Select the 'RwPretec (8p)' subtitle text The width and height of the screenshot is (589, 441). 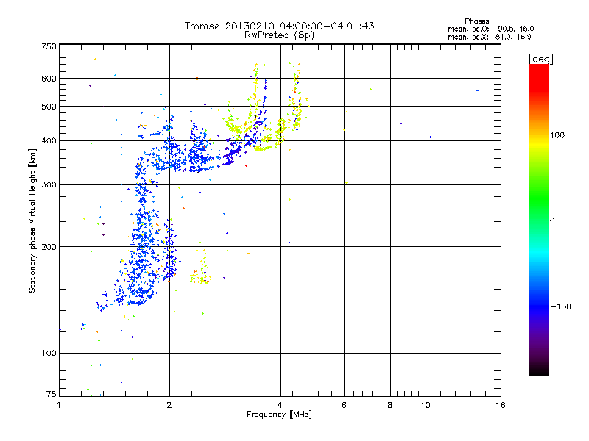coord(279,35)
